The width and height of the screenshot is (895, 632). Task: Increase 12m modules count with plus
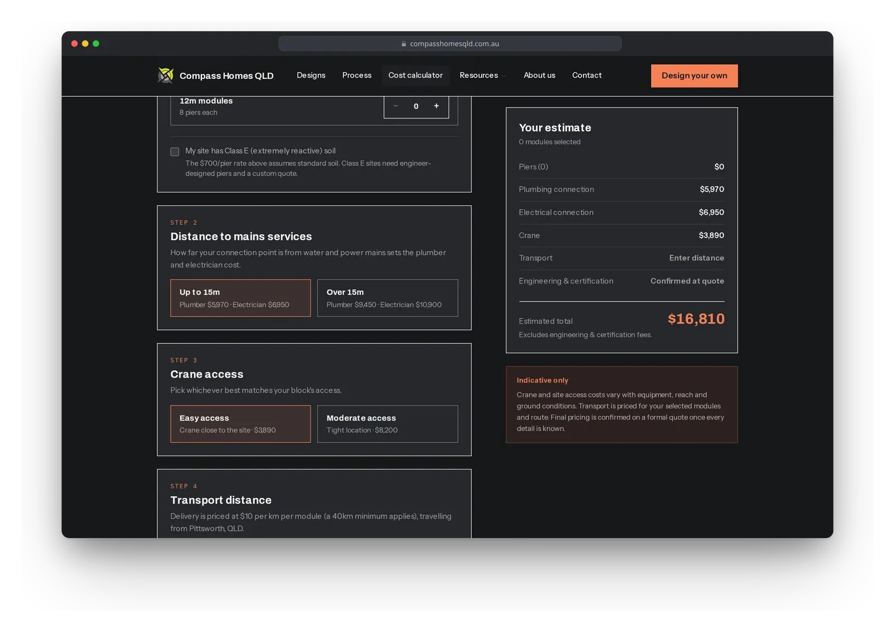[436, 106]
